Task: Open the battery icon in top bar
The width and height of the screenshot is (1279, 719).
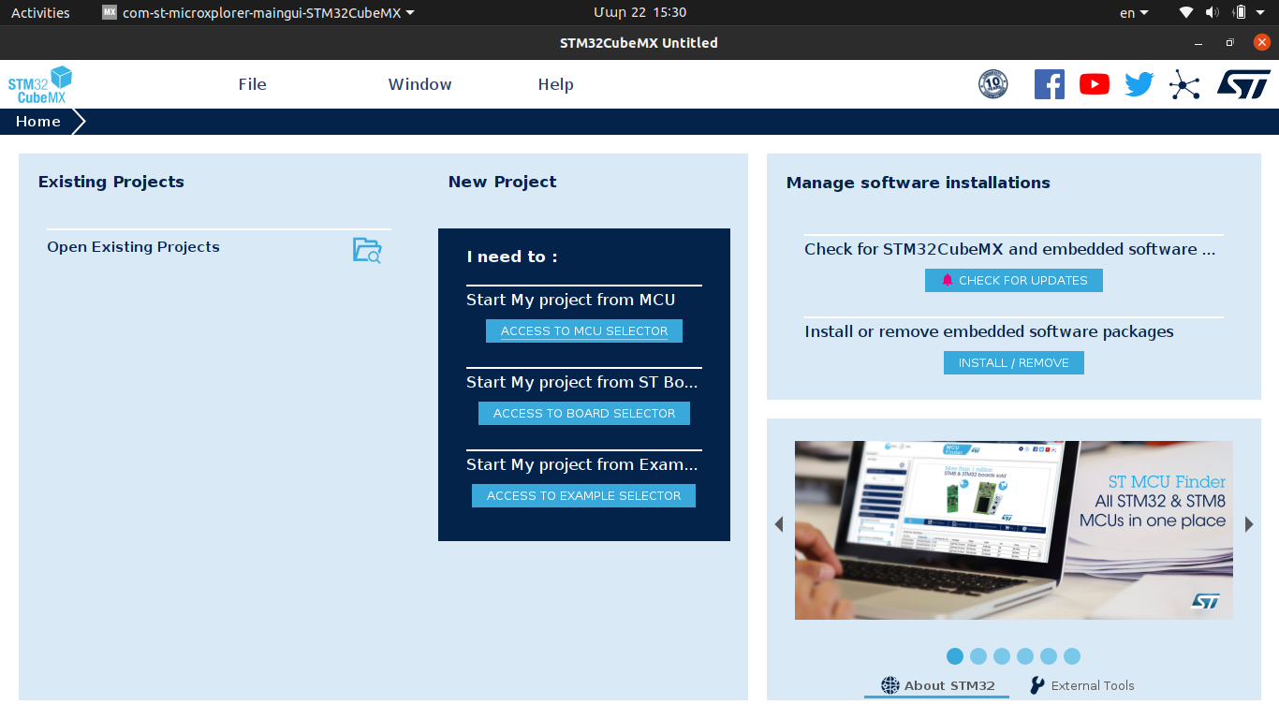Action: click(x=1240, y=12)
